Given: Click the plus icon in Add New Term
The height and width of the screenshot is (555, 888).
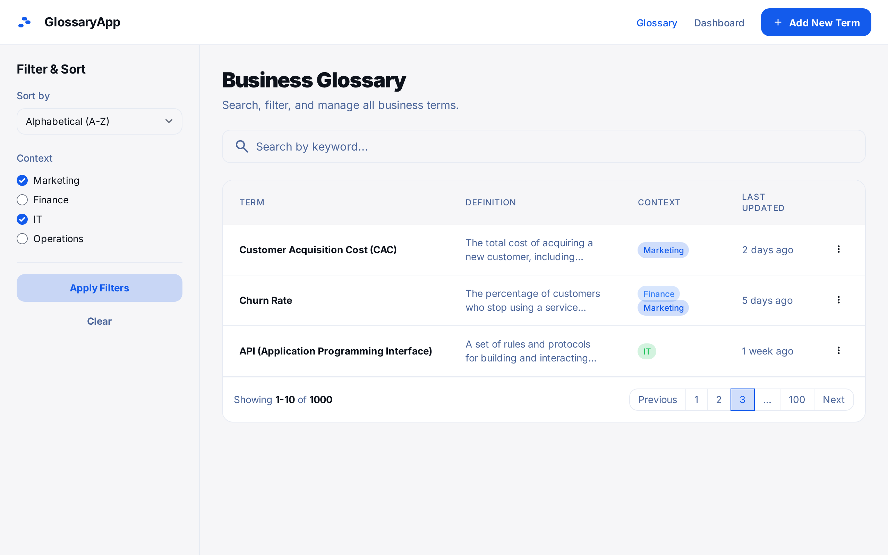Looking at the screenshot, I should (x=778, y=23).
